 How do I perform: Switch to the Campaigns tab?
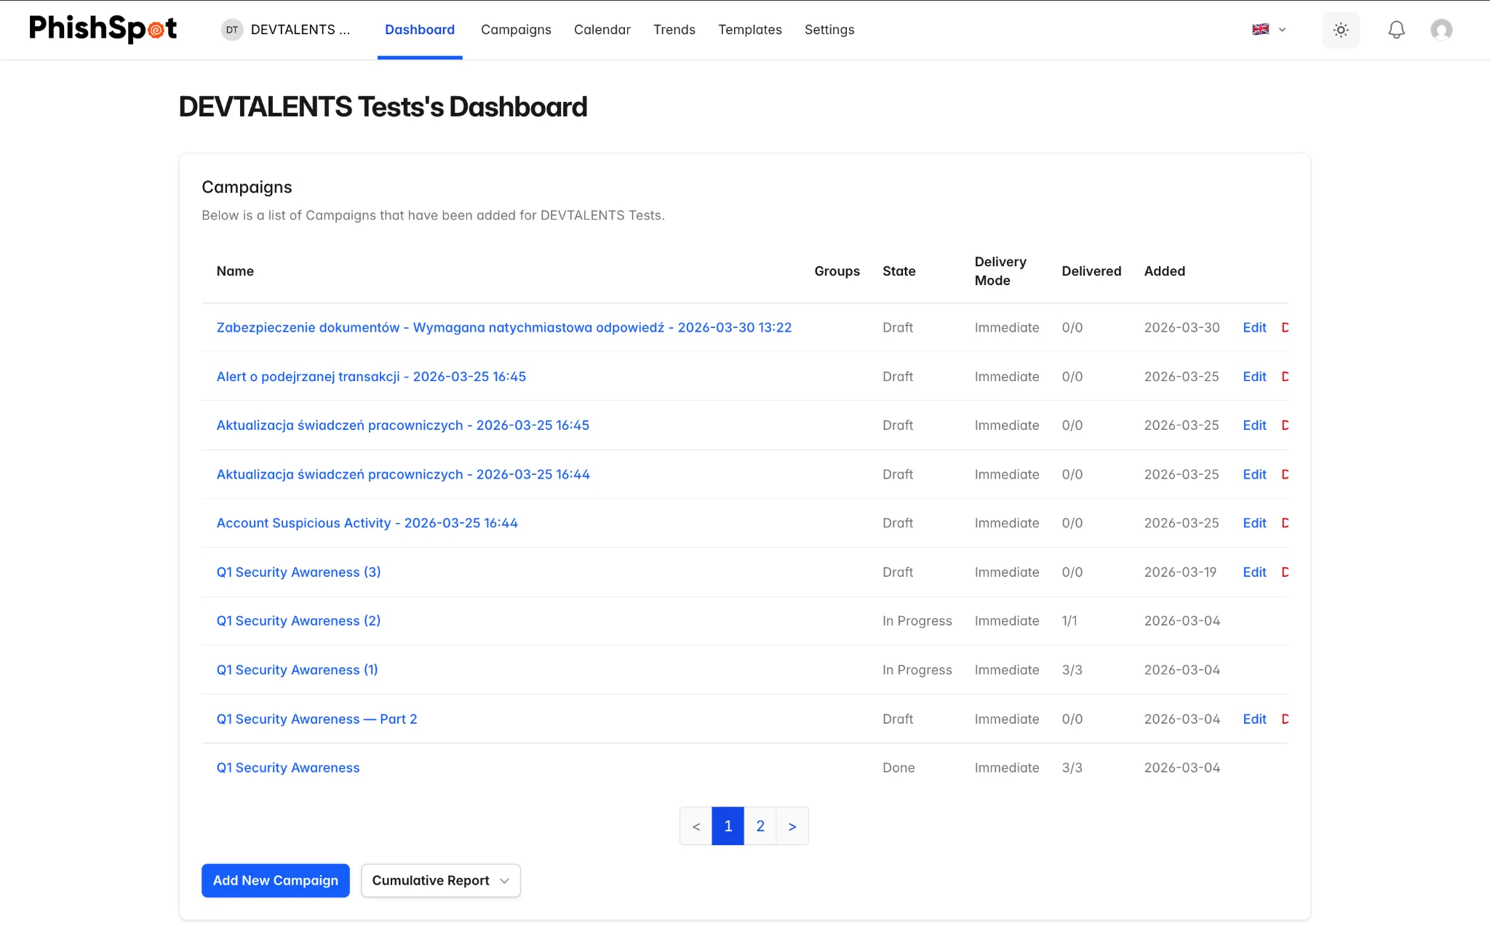516,30
